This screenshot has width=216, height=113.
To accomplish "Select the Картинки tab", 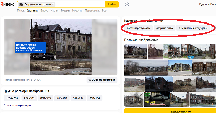I will 33,10.
